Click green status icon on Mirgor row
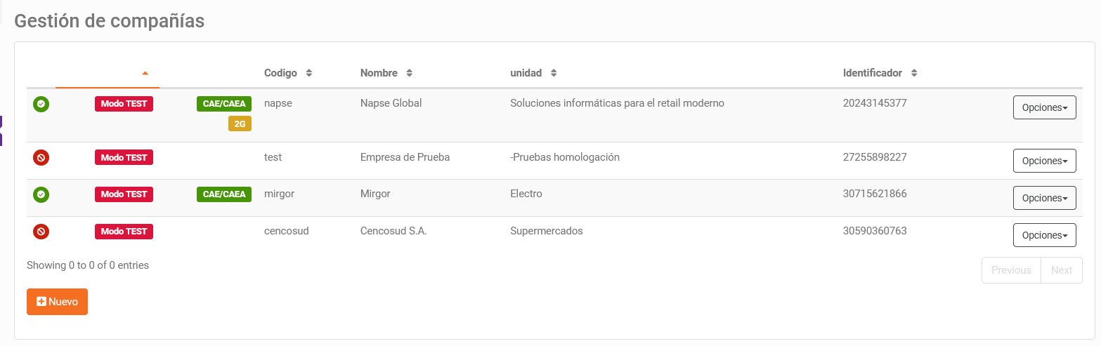The height and width of the screenshot is (346, 1101). point(41,194)
